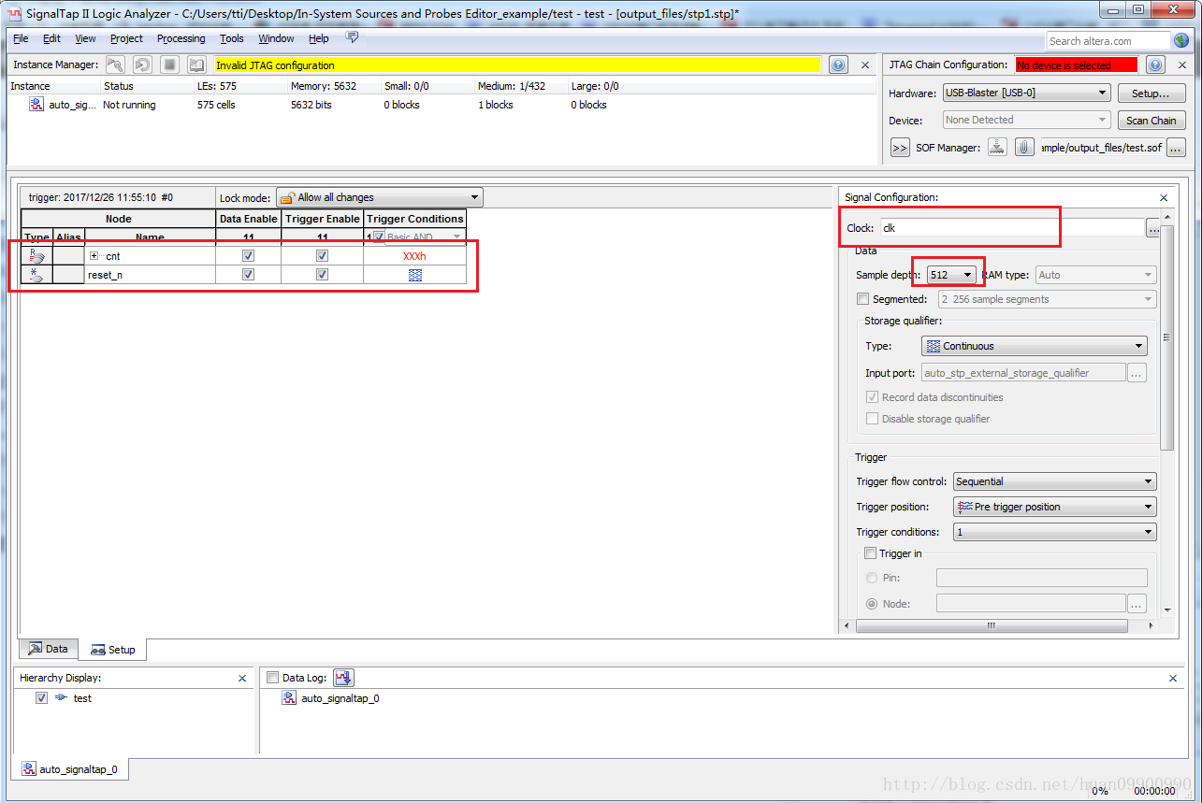This screenshot has width=1202, height=803.
Task: Select the auto_signaltap_0 bottom tab
Action: pos(70,769)
